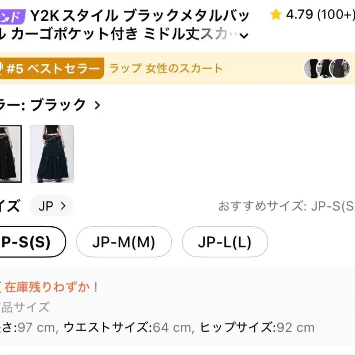
Task: Tap the 在庫残りわずか low stock notice
Action: point(50,287)
